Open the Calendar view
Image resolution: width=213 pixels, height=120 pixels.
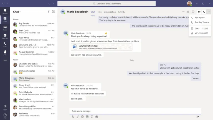click(x=5, y=36)
